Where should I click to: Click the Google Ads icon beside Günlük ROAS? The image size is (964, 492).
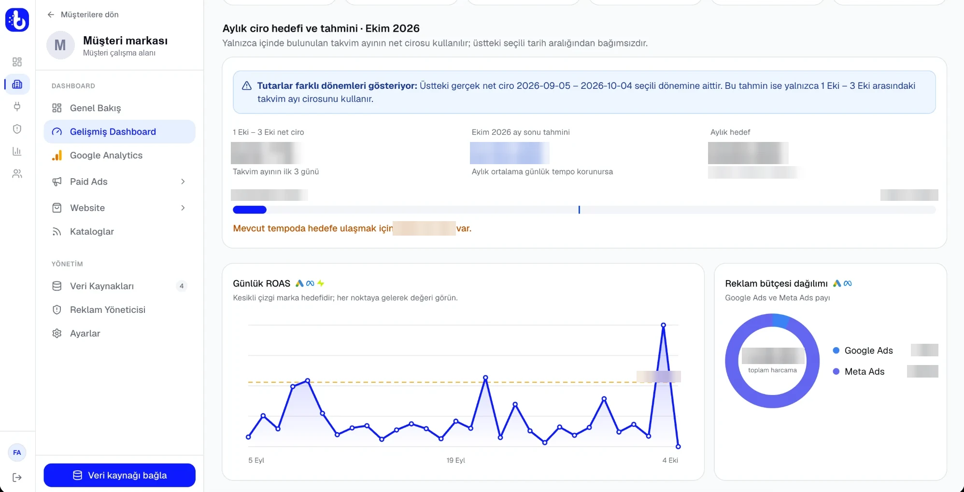299,283
